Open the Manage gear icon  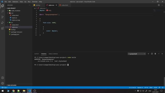pos(3,83)
